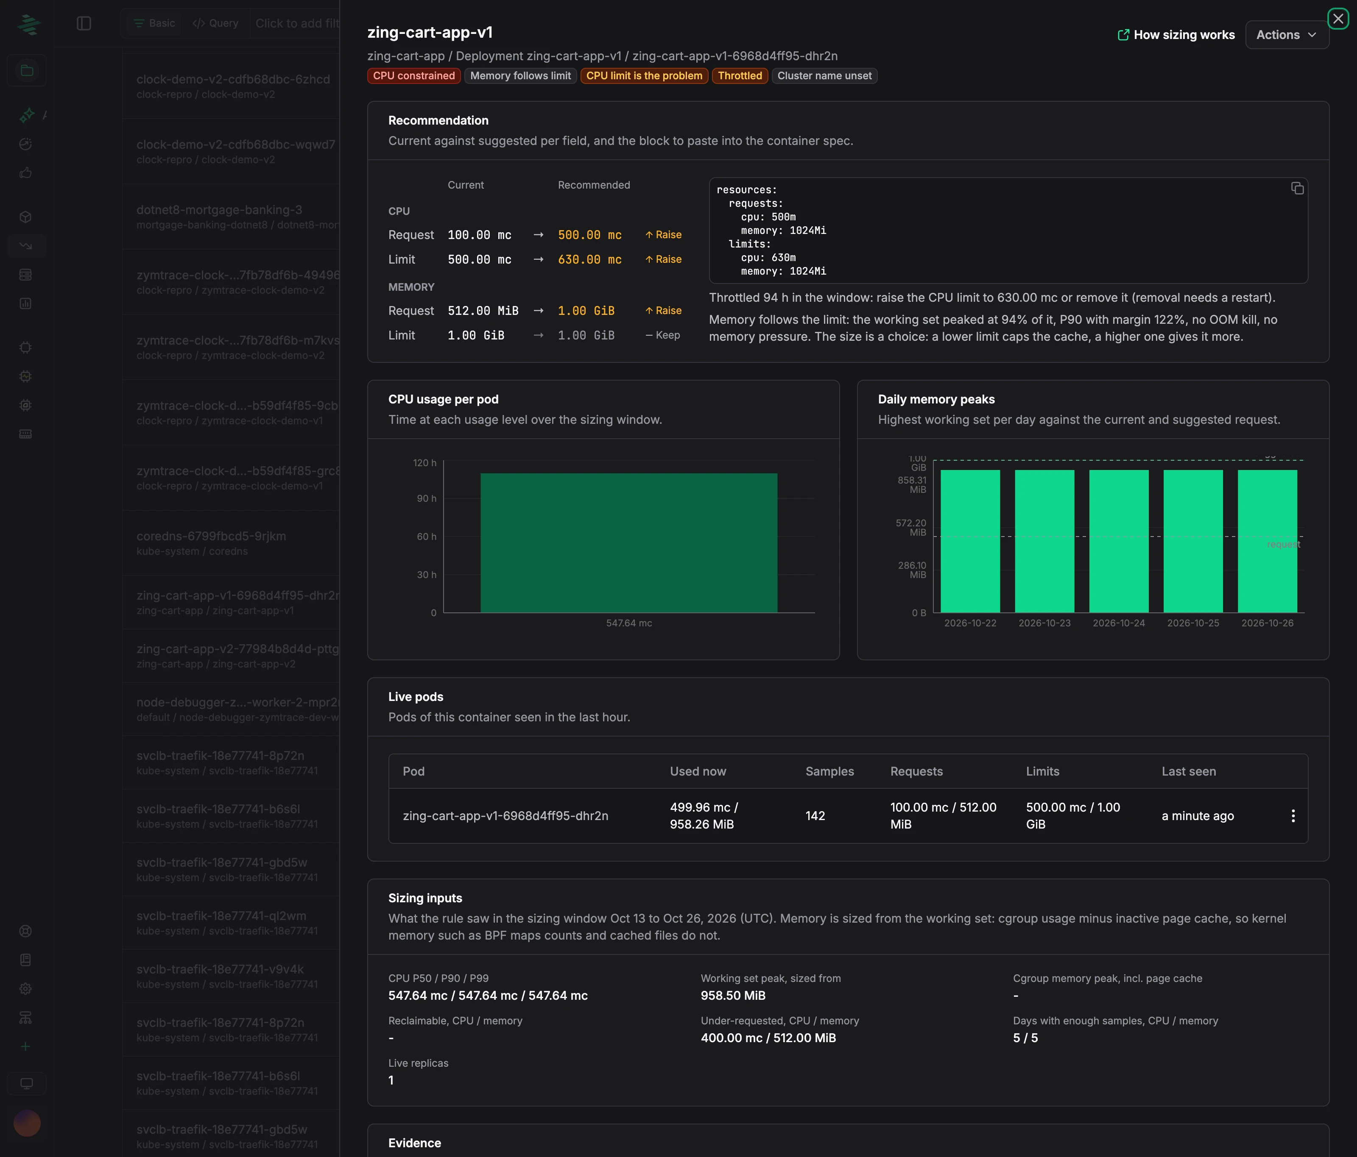The height and width of the screenshot is (1157, 1357).
Task: Click the monitor display icon in the sidebar
Action: (27, 1084)
